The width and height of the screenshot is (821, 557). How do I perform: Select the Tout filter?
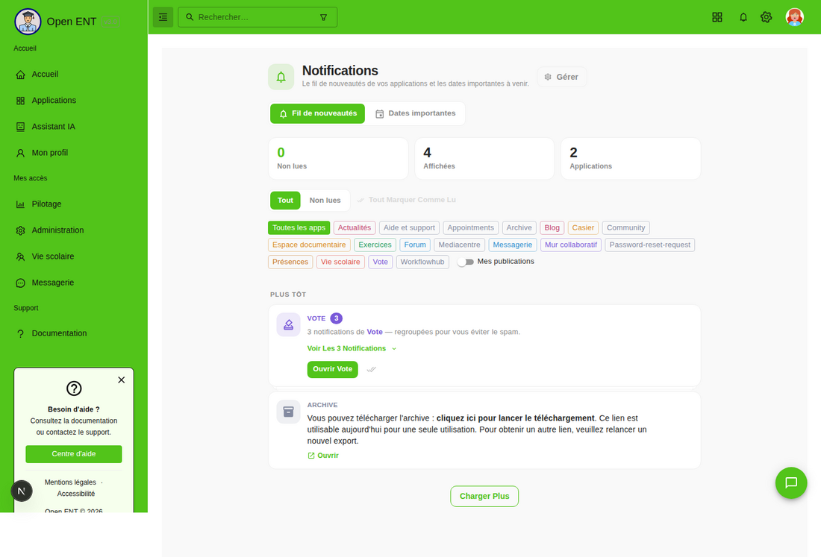285,201
